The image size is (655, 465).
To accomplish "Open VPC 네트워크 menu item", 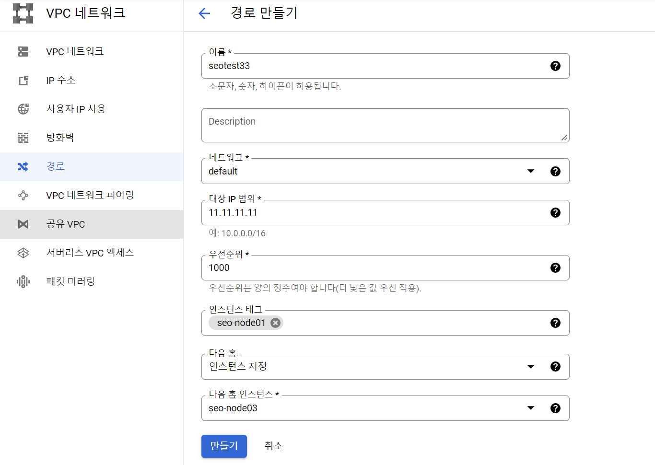I will pos(92,51).
